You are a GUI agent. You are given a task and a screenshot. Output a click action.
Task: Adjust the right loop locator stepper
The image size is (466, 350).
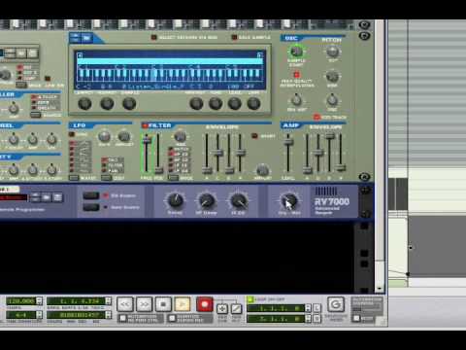pyautogui.click(x=308, y=319)
